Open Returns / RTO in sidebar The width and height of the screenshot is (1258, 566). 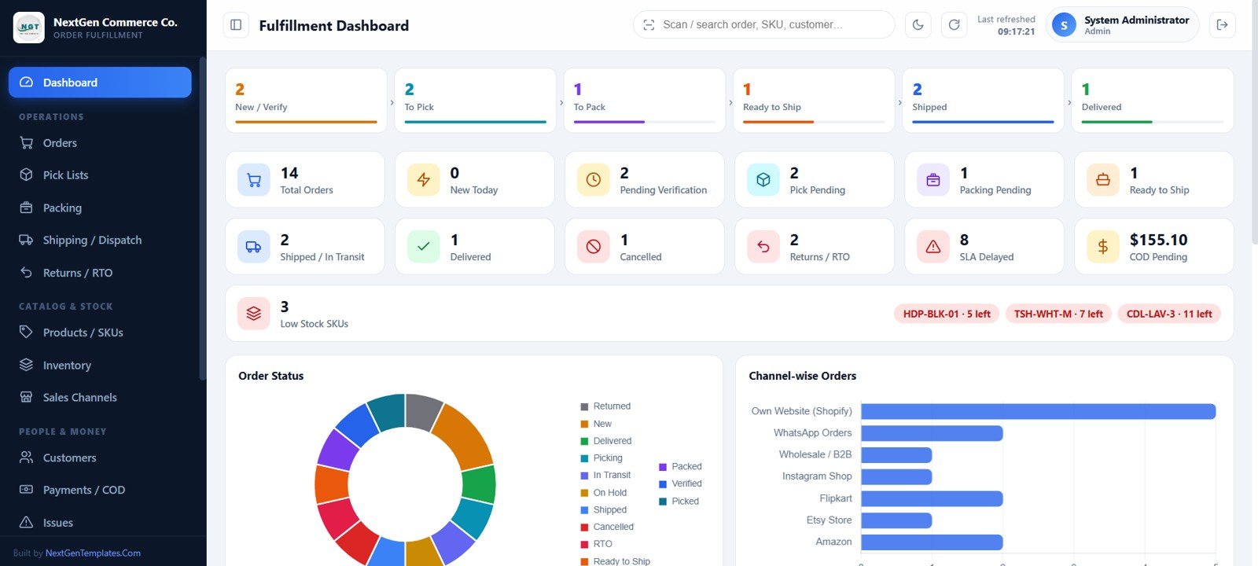(x=100, y=273)
